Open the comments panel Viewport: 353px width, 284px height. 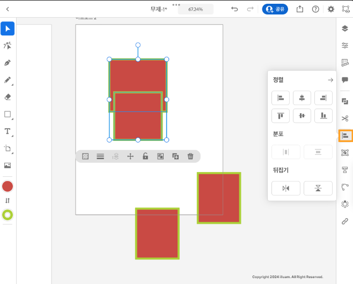344,80
